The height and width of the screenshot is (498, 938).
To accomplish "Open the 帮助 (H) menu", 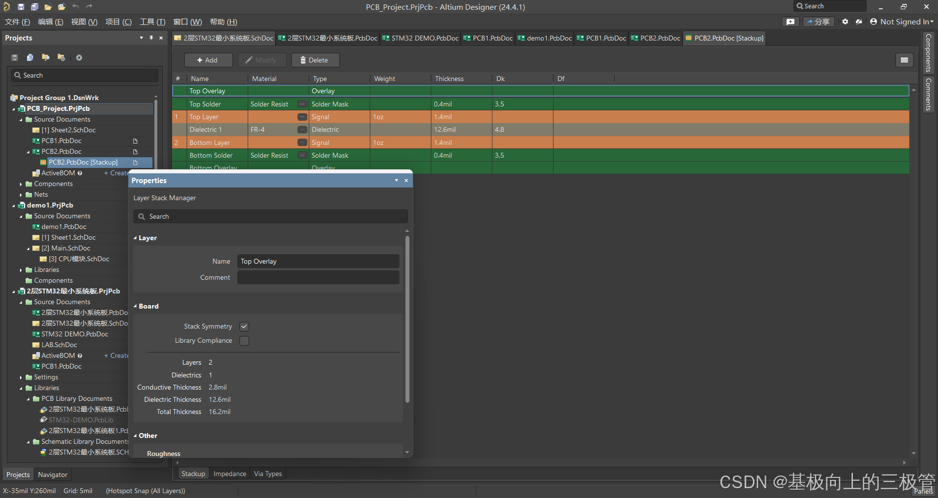I will (x=224, y=21).
